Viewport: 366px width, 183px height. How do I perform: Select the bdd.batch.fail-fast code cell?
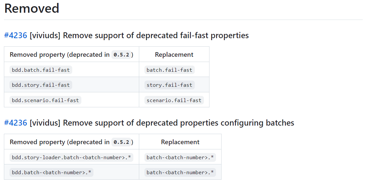[x=41, y=70]
